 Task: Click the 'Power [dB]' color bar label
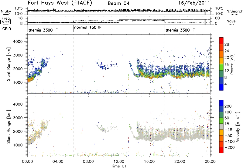232,64
